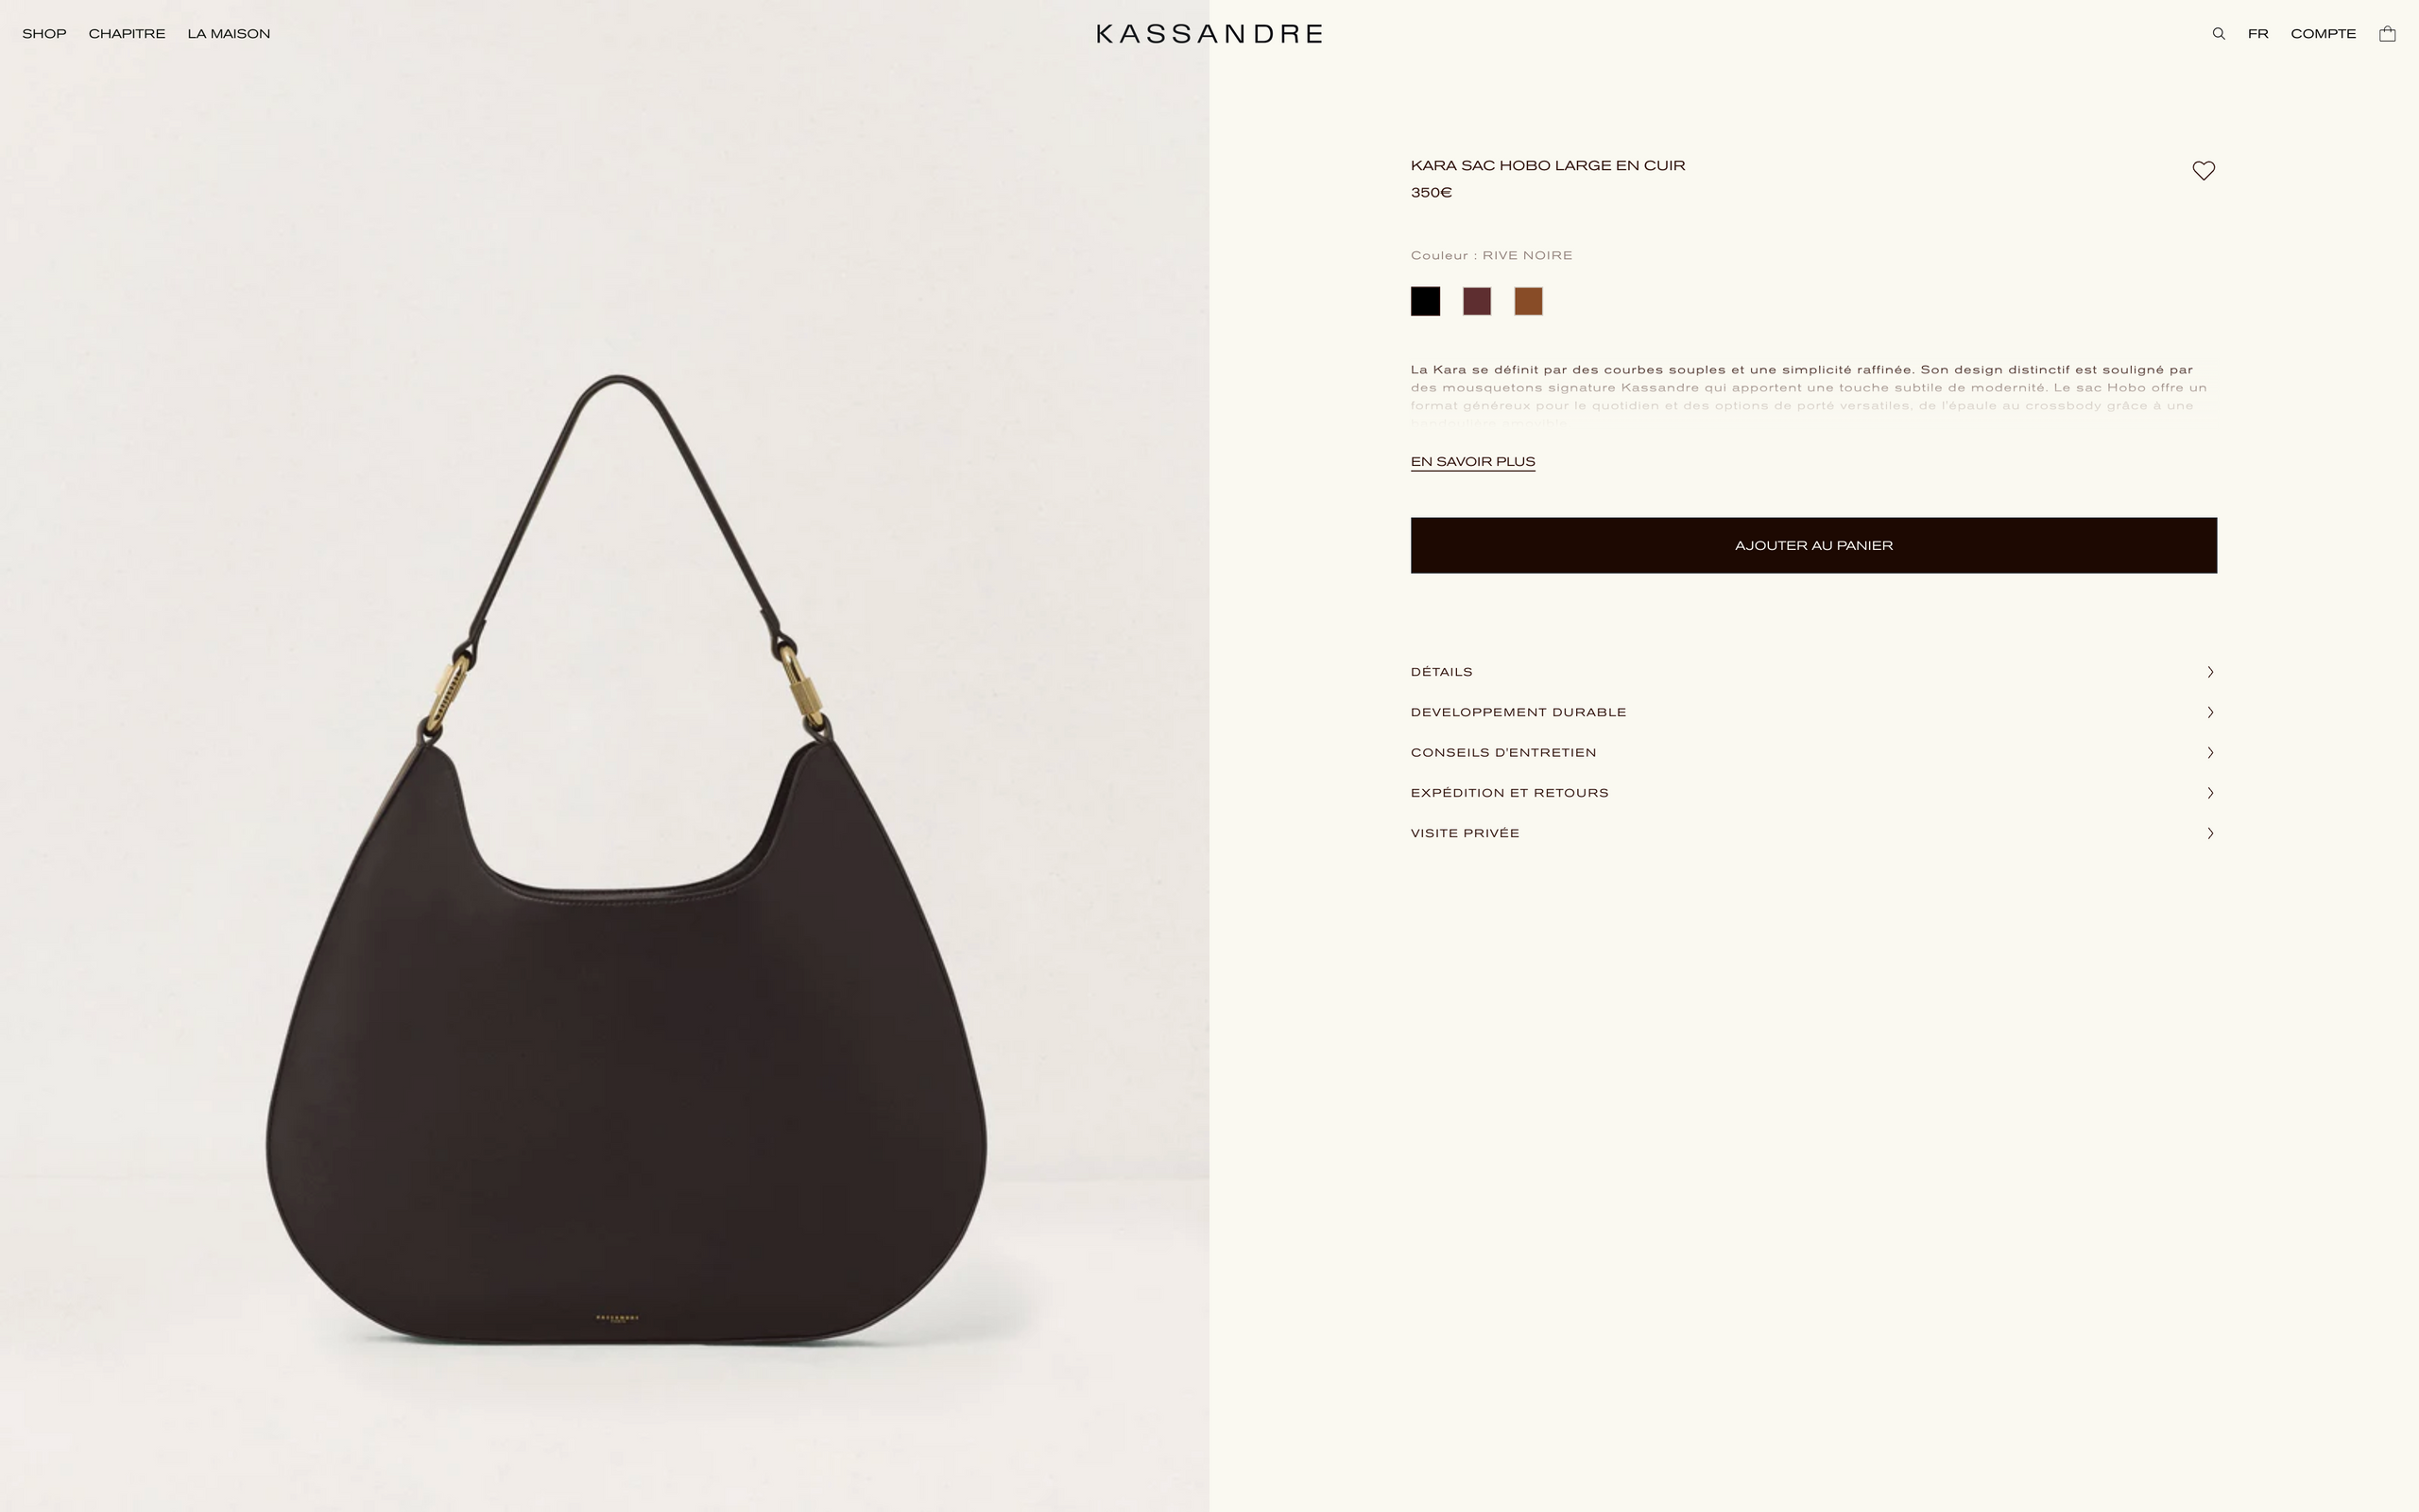Viewport: 2419px width, 1512px height.
Task: Expand Expédition et Retours section
Action: coord(1813,793)
